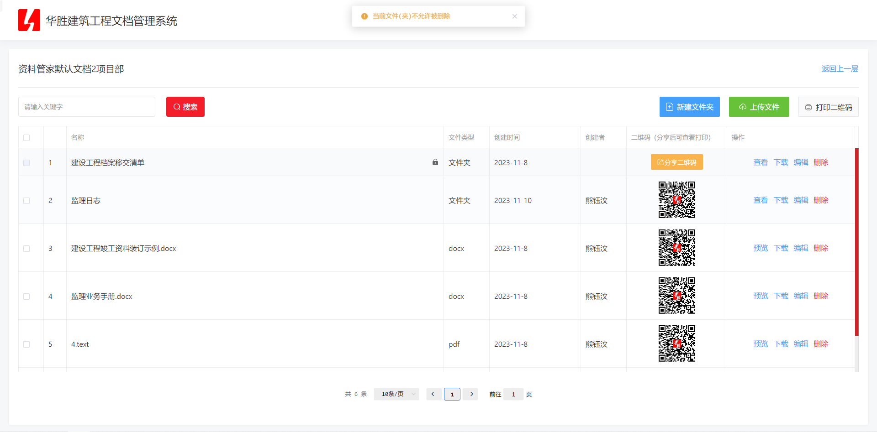Open QR code thumbnail for 监理日志

pos(677,200)
